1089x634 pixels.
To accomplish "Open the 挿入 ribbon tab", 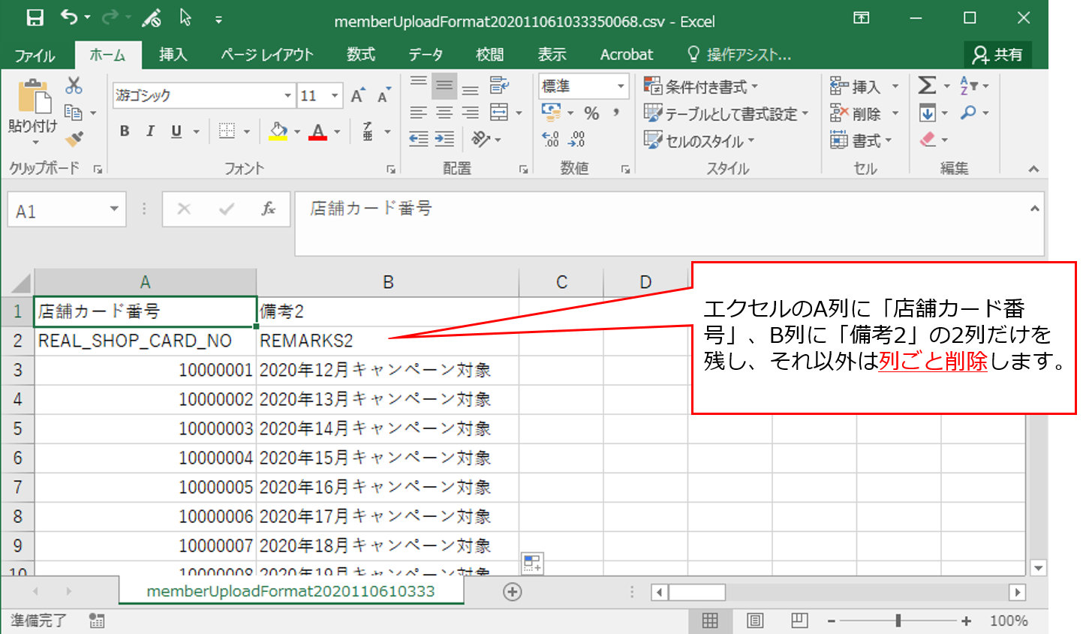I will pyautogui.click(x=173, y=55).
